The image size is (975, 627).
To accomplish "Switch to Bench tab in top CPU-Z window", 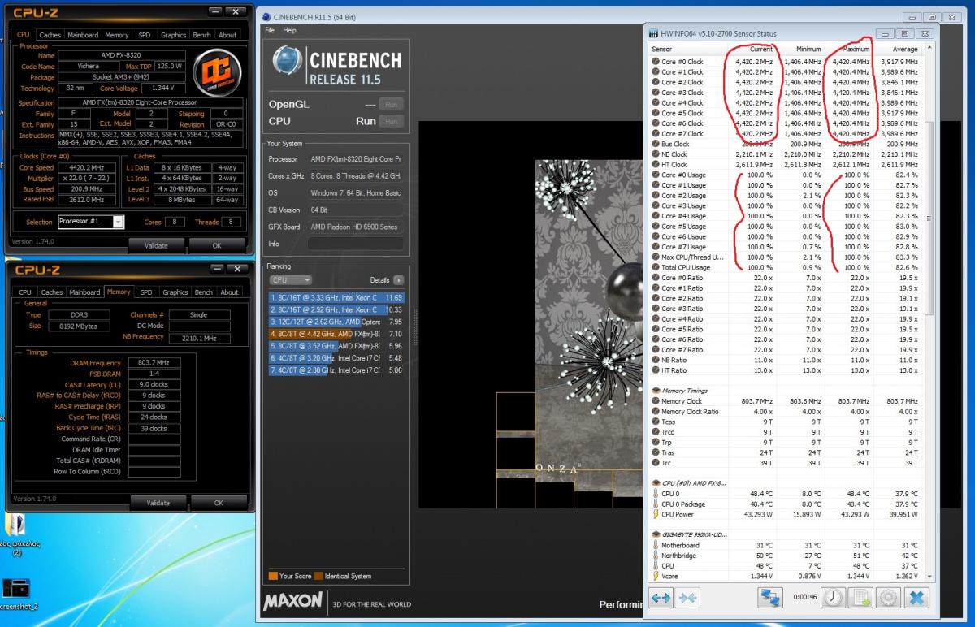I will tap(201, 35).
